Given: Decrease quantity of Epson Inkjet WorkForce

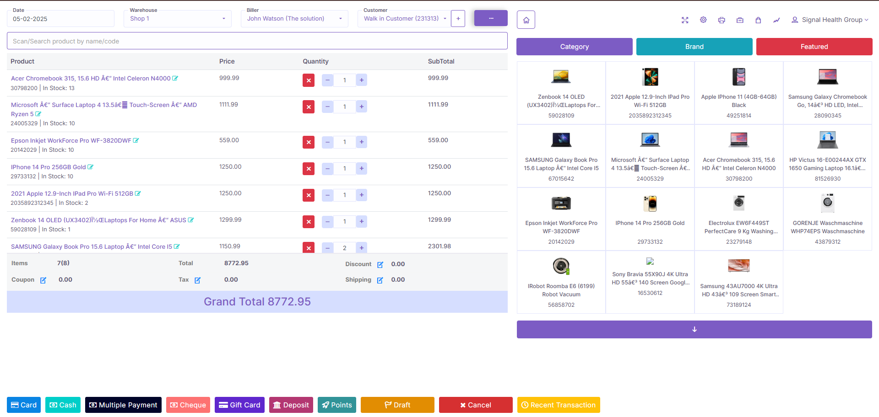Looking at the screenshot, I should 327,142.
